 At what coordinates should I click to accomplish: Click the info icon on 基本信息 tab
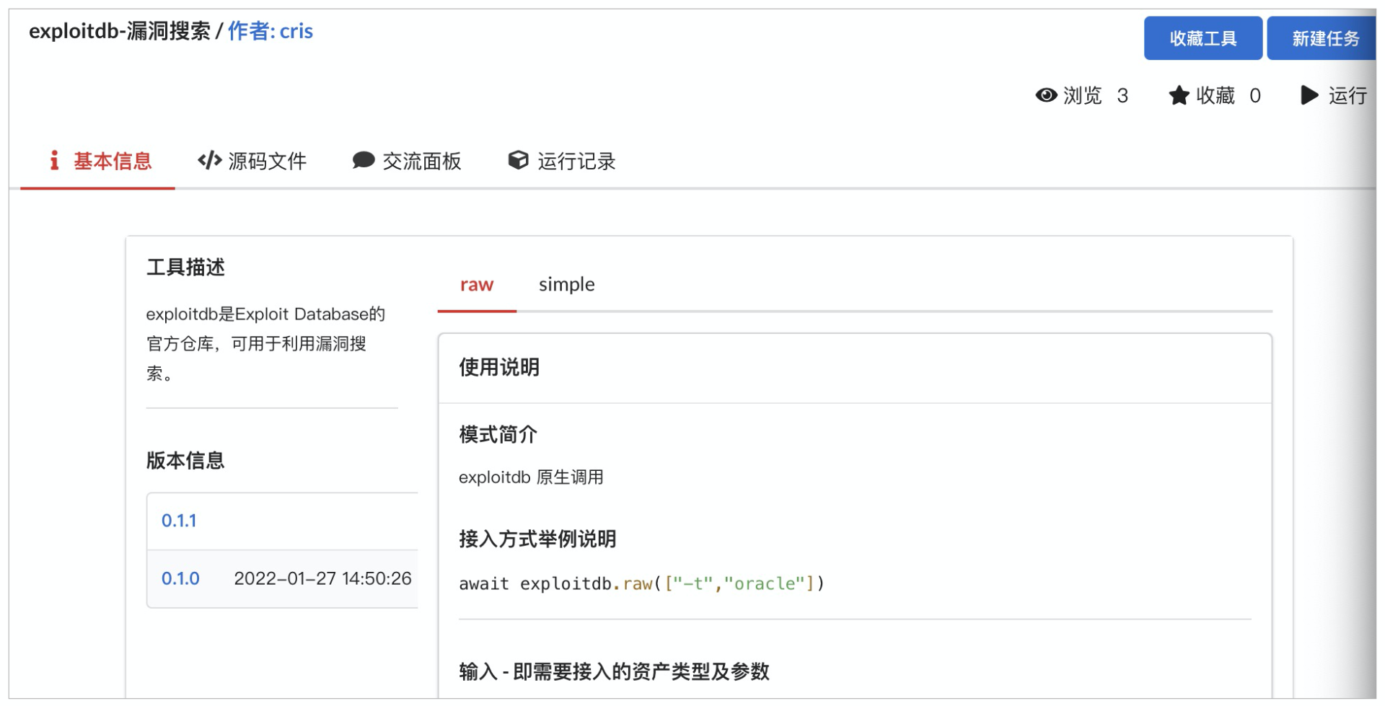click(x=53, y=161)
